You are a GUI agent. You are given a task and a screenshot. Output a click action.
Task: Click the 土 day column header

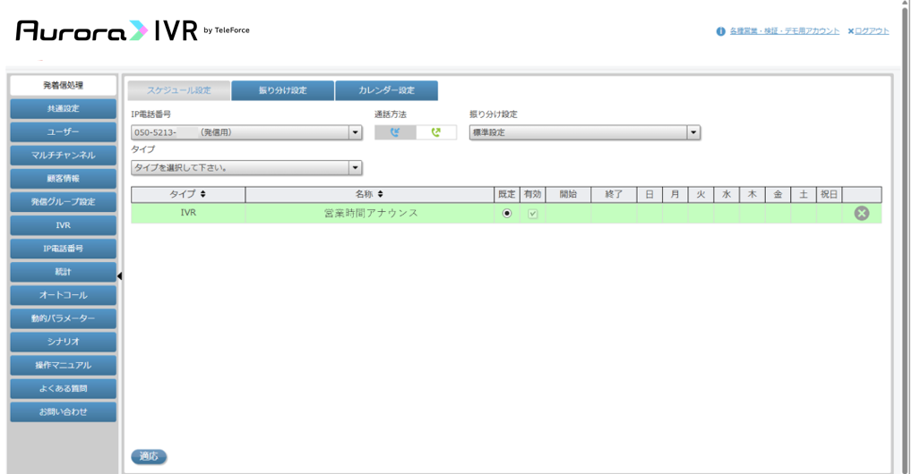pos(804,194)
